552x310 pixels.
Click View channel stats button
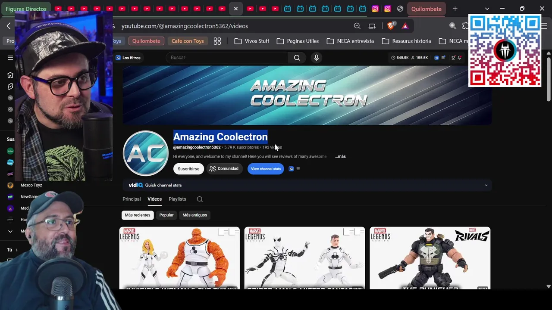(266, 169)
